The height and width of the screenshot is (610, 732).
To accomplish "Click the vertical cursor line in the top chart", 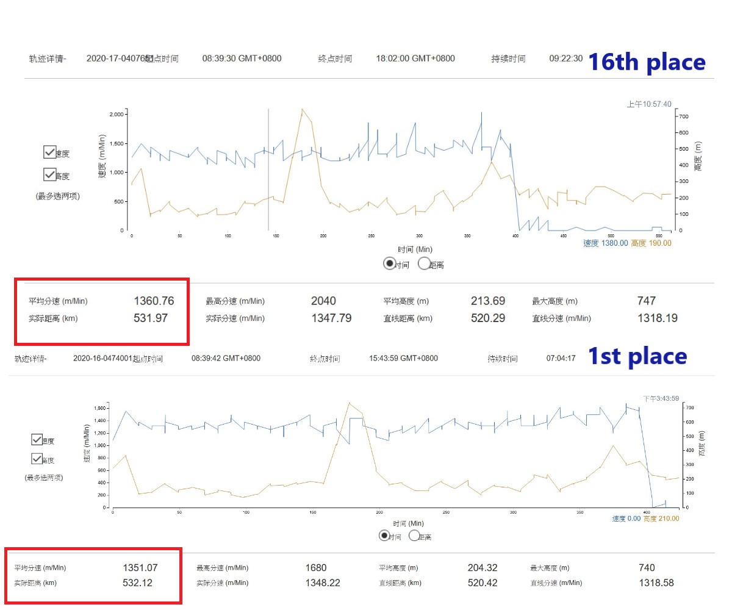I will [x=268, y=183].
